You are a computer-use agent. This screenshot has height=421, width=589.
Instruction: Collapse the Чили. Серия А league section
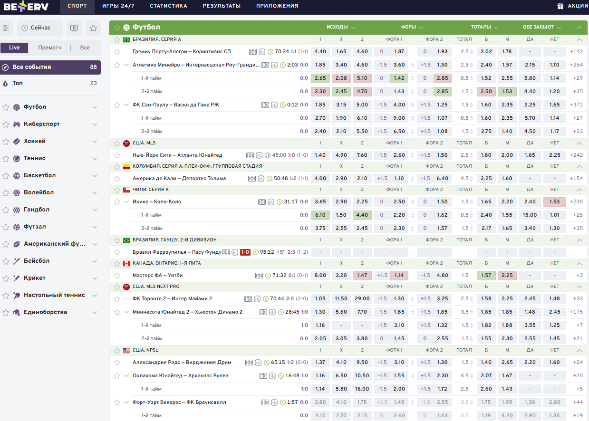(x=579, y=190)
